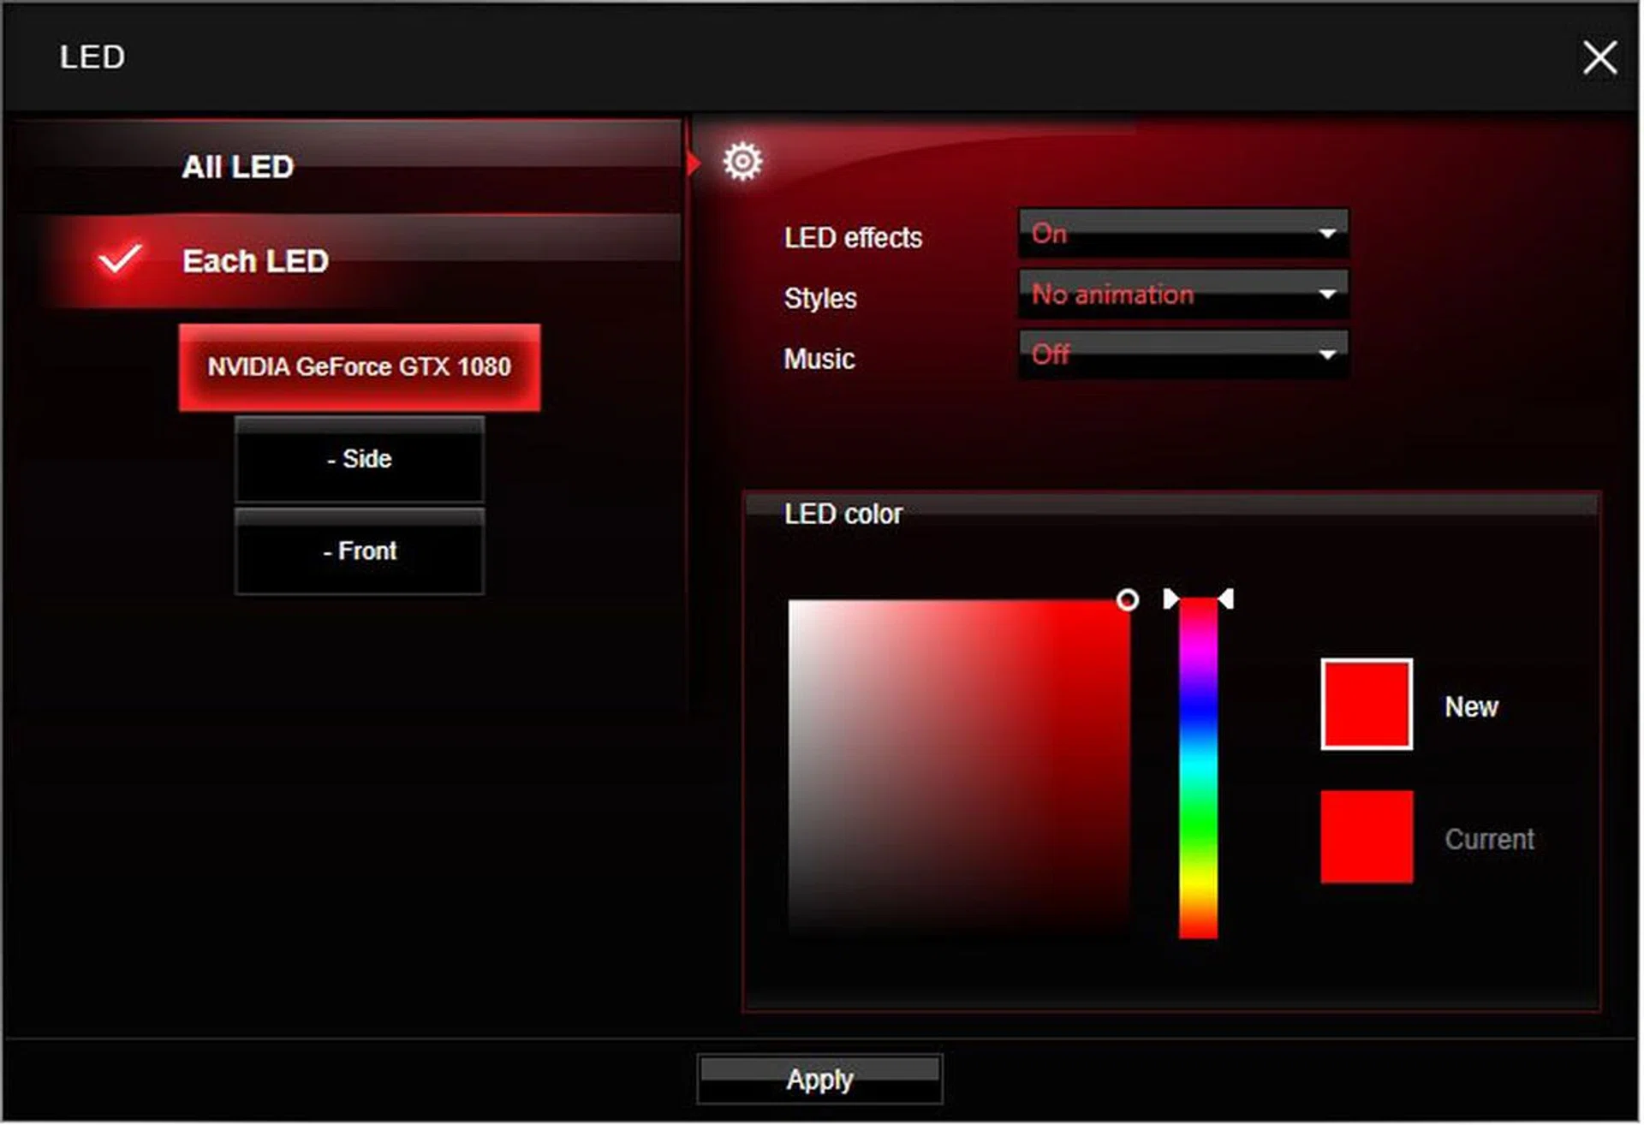Choose the Side LED item

360,460
